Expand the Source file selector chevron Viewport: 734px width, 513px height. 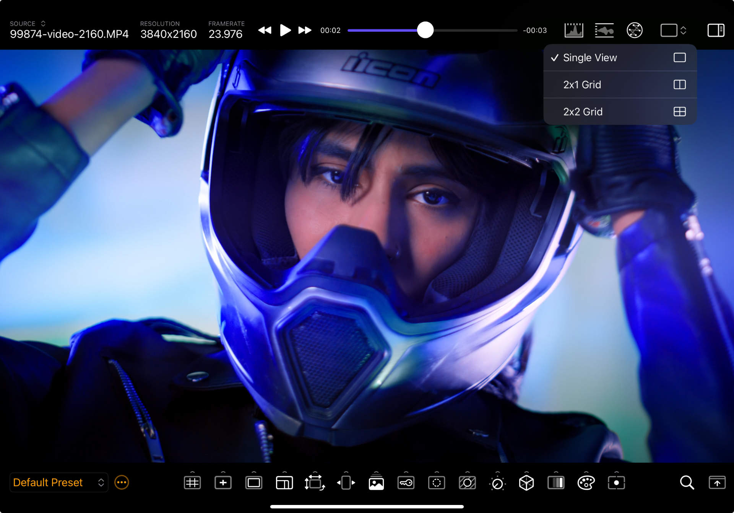[x=43, y=24]
